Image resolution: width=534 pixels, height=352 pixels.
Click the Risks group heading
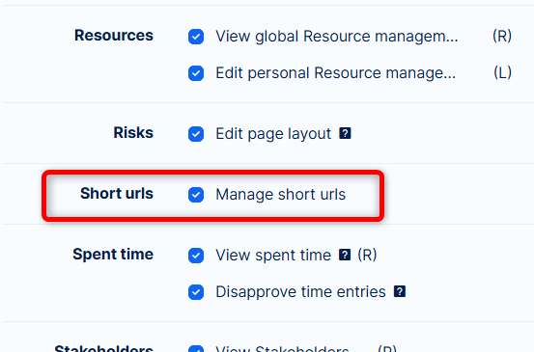[x=133, y=133]
